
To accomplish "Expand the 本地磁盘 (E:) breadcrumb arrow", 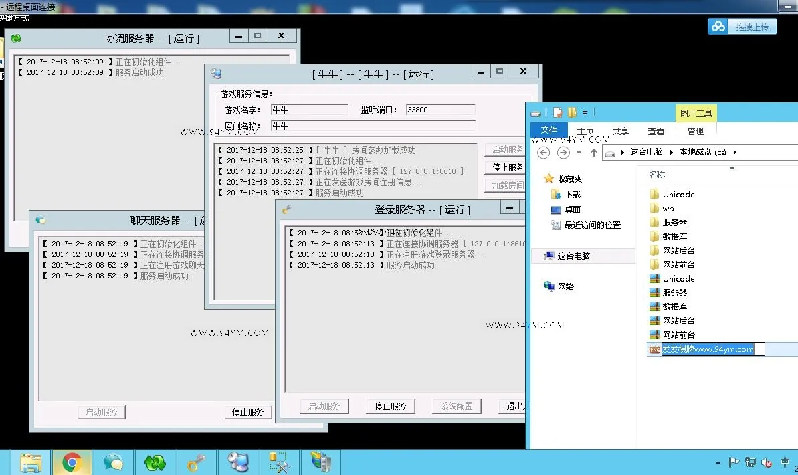I will (x=734, y=152).
